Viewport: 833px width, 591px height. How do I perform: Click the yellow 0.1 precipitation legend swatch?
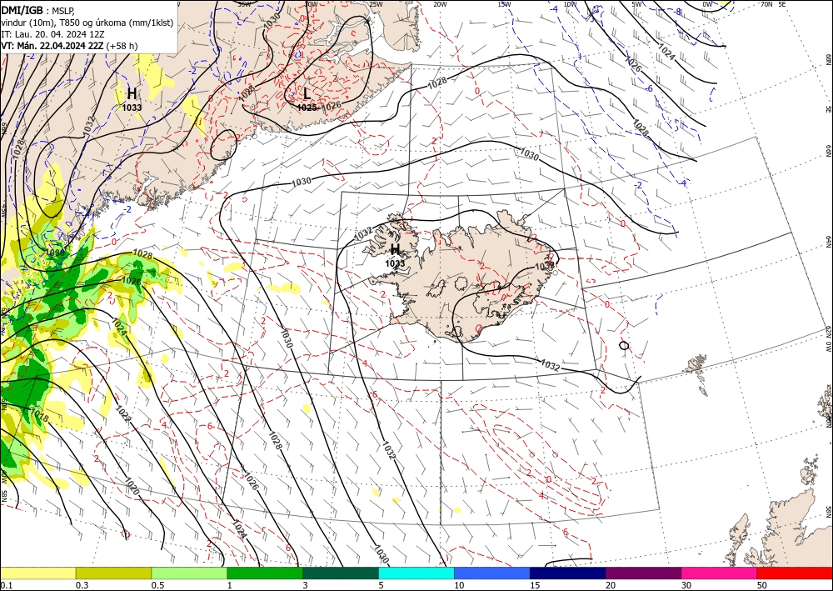(x=37, y=573)
